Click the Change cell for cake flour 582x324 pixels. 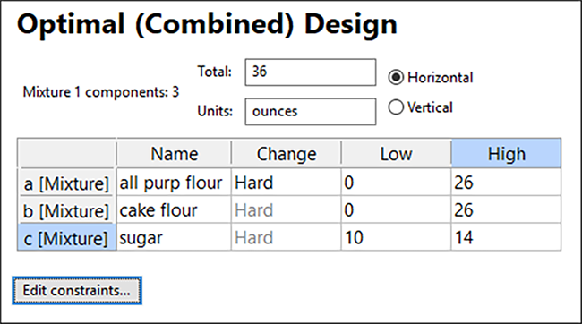[286, 210]
